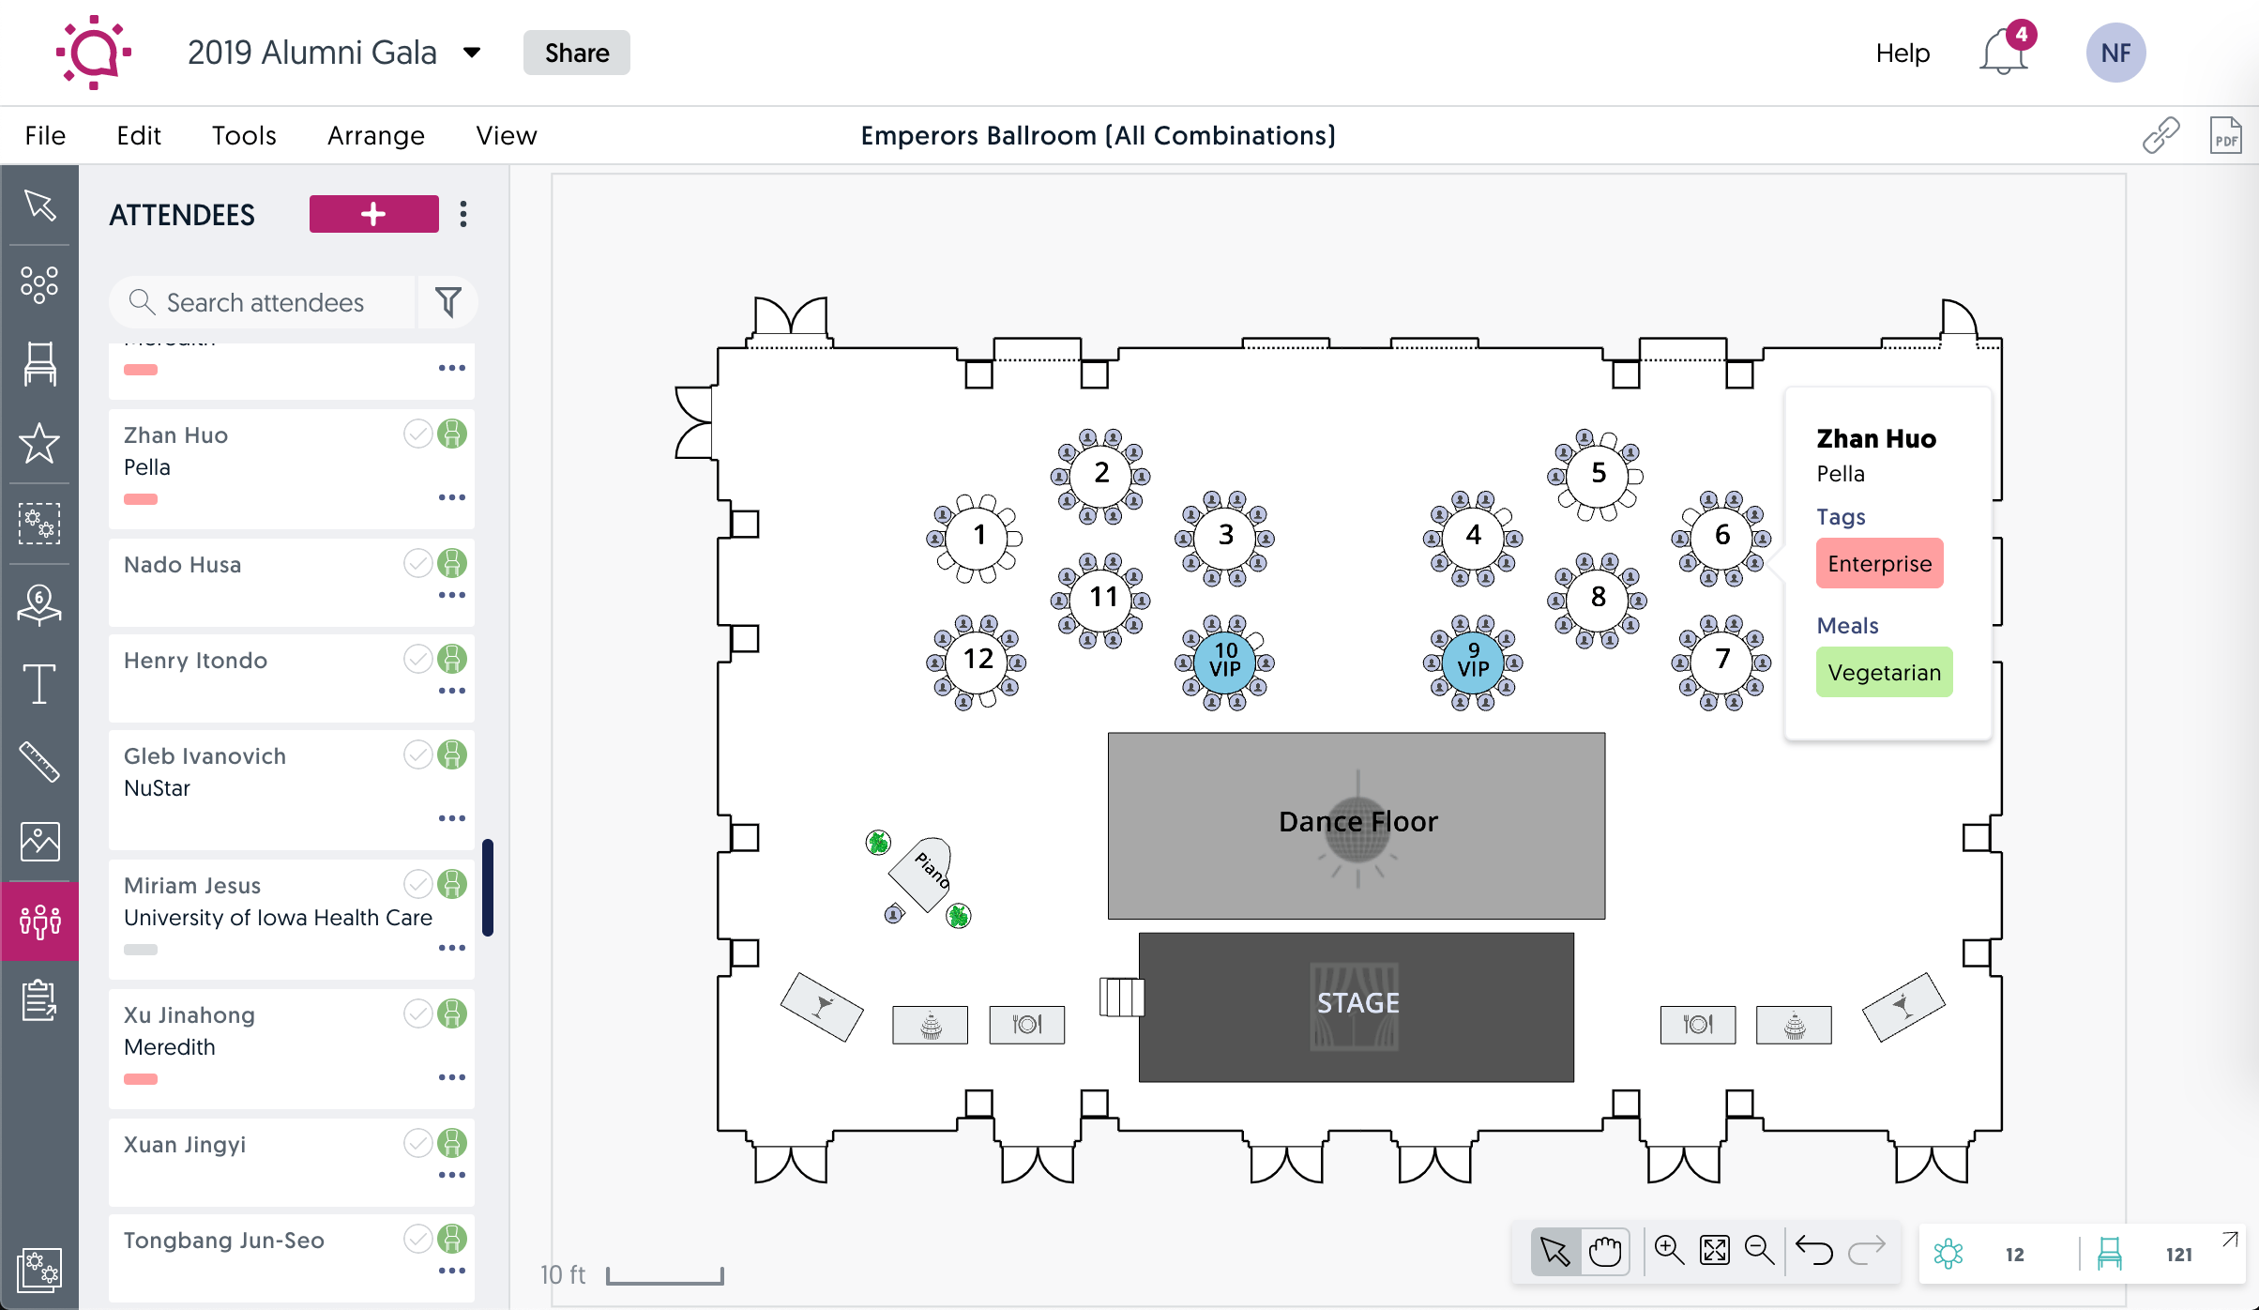The width and height of the screenshot is (2259, 1310).
Task: Open the star favorites tool in sidebar
Action: pyautogui.click(x=39, y=443)
